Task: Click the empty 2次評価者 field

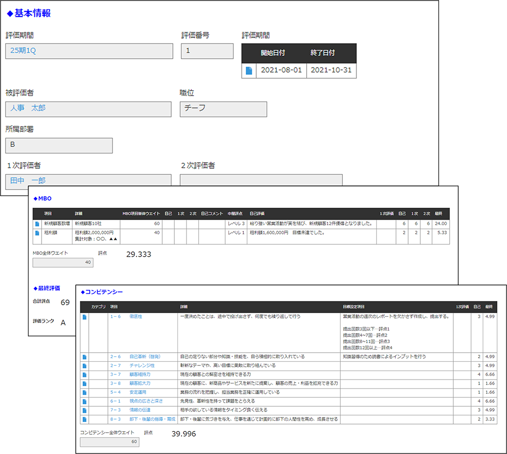Action: (261, 180)
